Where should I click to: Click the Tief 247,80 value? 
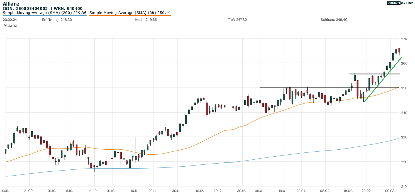(x=237, y=20)
